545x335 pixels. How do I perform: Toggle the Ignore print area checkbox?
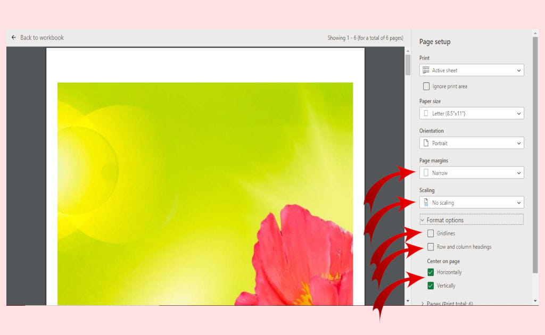point(426,86)
